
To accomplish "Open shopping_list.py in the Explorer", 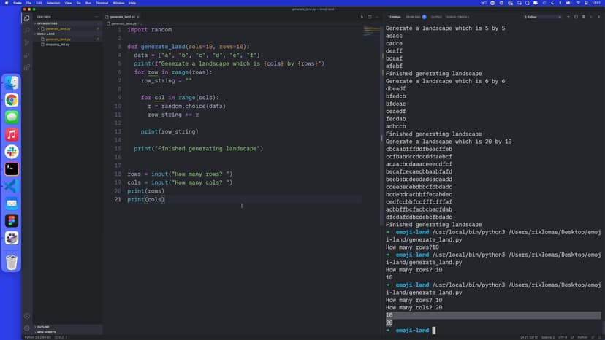I will pyautogui.click(x=58, y=45).
